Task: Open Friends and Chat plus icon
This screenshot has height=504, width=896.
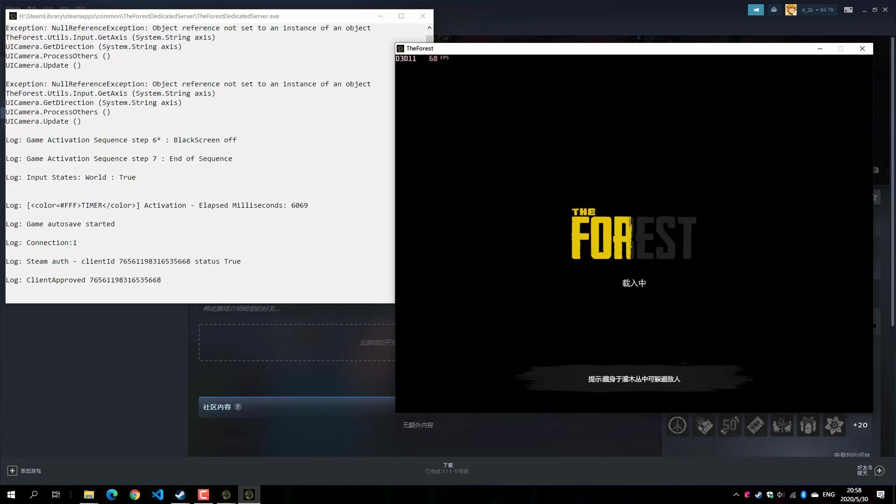Action: pos(879,470)
